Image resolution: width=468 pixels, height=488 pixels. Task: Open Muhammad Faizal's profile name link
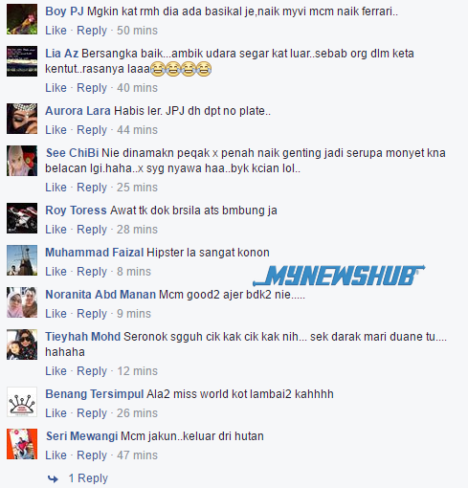click(95, 253)
